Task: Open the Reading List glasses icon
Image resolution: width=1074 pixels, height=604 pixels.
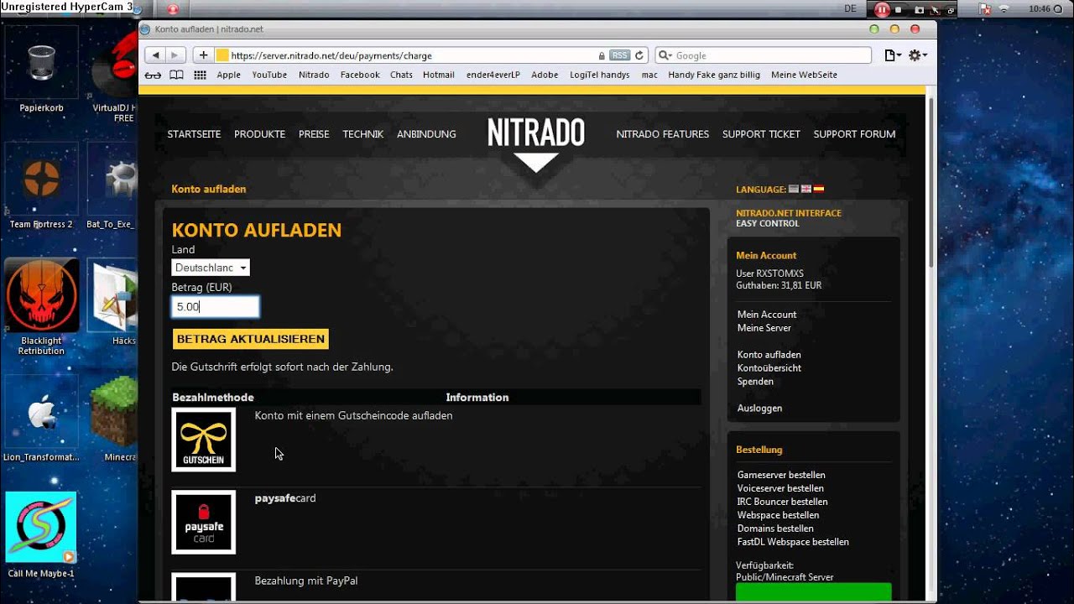Action: [x=153, y=75]
